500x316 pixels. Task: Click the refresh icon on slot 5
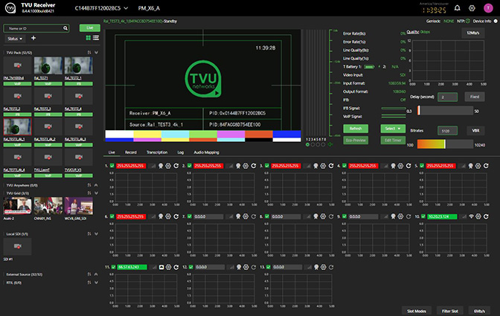point(486,166)
